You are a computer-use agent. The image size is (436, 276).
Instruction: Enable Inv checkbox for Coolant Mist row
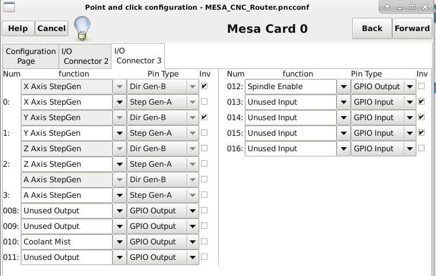205,241
